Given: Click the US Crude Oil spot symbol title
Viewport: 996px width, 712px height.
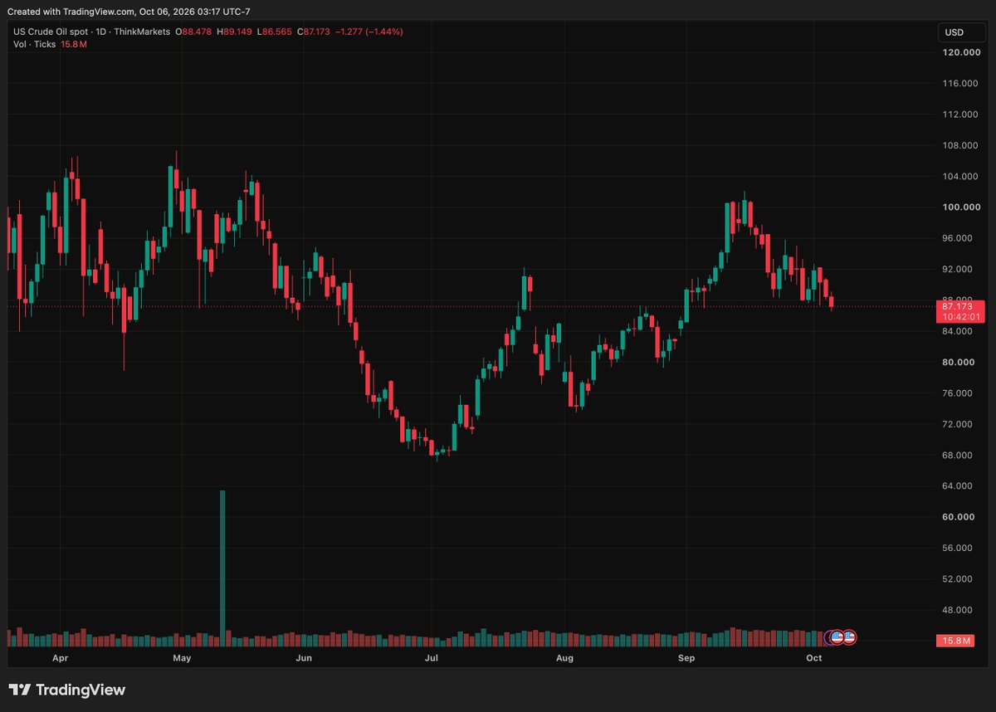Looking at the screenshot, I should 49,32.
